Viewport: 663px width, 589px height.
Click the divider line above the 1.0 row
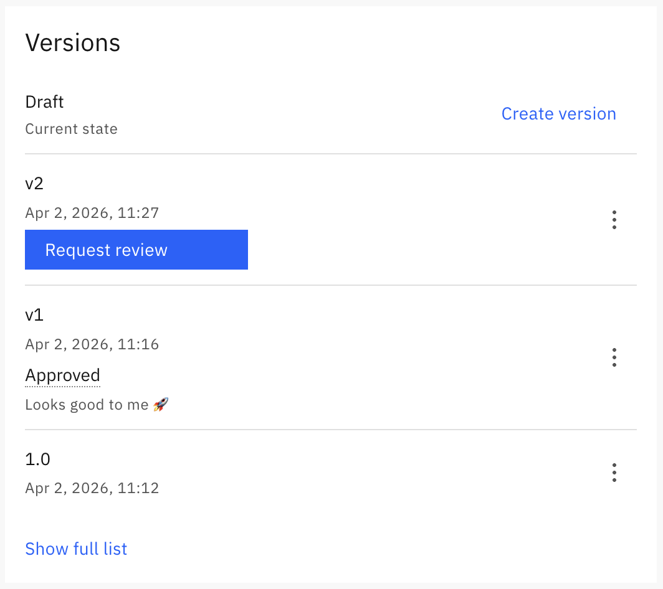coord(330,430)
